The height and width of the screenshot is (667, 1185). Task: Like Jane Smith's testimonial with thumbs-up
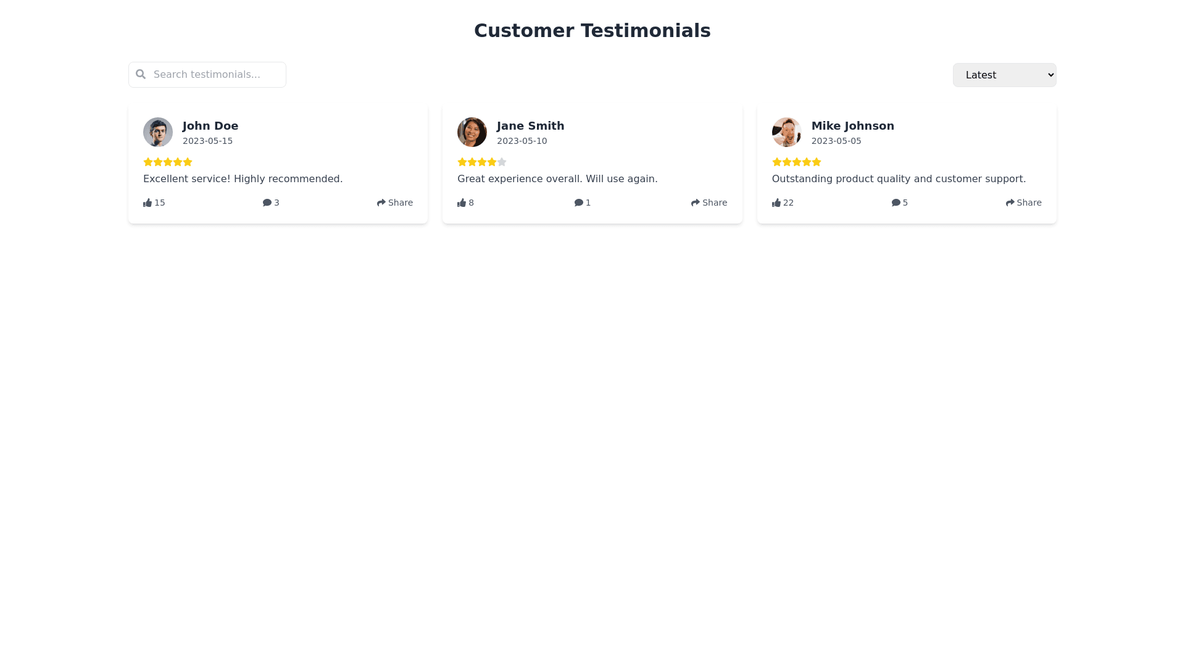(x=465, y=203)
